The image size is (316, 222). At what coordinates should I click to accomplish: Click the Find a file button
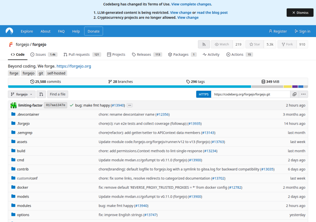[57, 94]
